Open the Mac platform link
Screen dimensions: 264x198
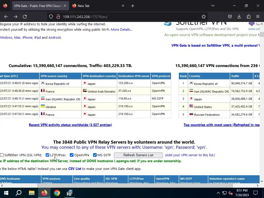(x=17, y=38)
